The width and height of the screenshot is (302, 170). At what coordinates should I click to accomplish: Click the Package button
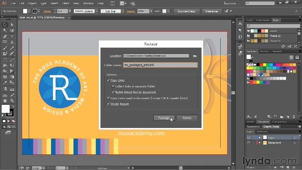click(164, 118)
